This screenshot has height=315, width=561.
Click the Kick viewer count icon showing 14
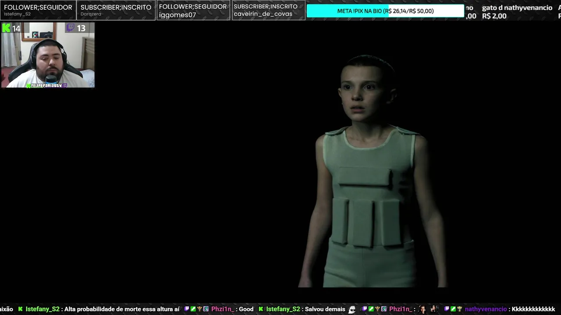click(x=6, y=28)
